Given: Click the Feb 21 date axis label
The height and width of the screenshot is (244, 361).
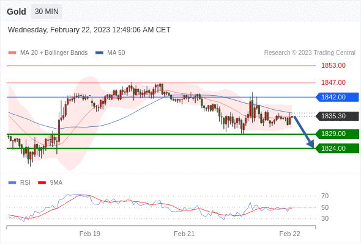Looking at the screenshot, I should pos(184,234).
